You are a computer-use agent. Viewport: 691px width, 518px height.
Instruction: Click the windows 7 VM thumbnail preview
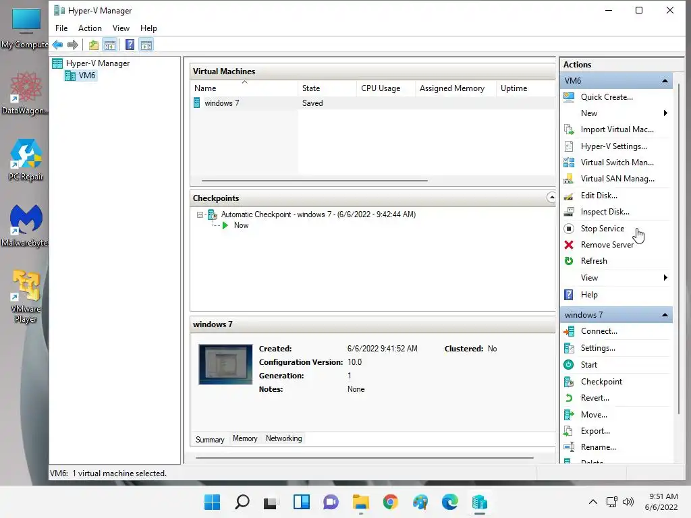[x=225, y=364]
